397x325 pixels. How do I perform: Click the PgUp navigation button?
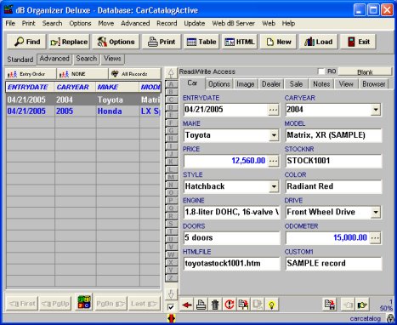(55, 304)
